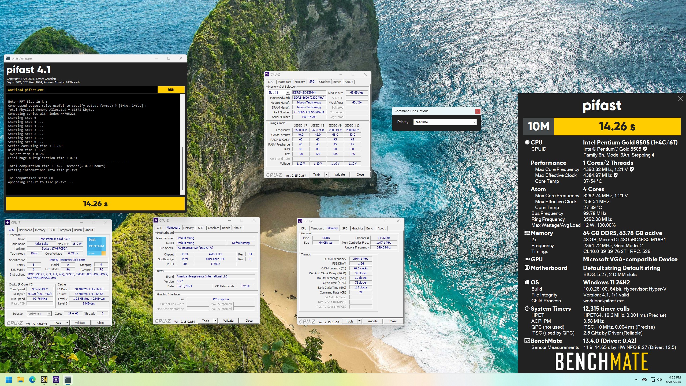
Task: Open Graphics tab in Mainboard CPU-Z window
Action: click(x=213, y=228)
